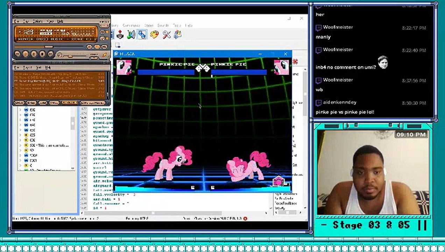
Task: Click chat message 'pinke pie vs pinke pie lol!'
Action: (345, 112)
